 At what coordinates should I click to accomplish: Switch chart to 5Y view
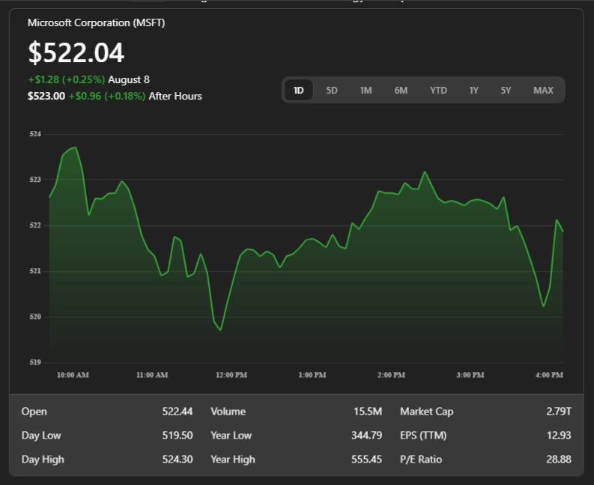click(506, 91)
